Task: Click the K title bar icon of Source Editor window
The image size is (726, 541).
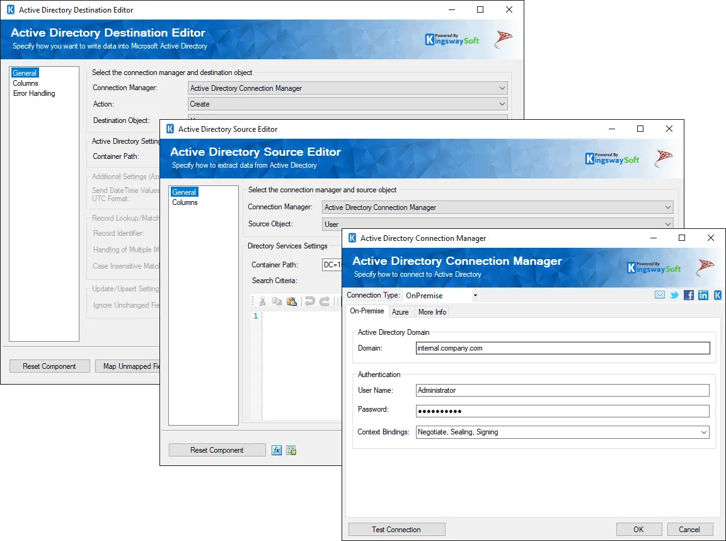Action: pos(170,129)
